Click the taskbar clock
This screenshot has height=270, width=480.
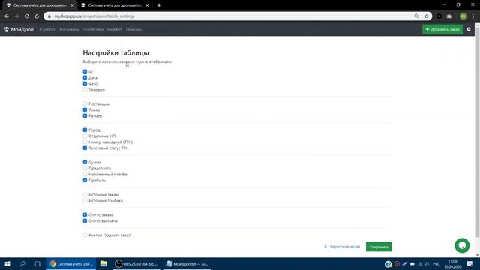point(452,263)
